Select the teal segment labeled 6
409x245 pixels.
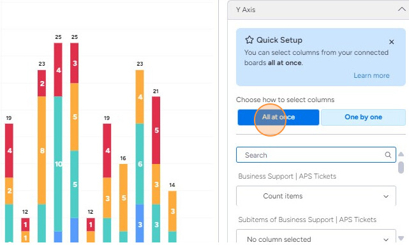(140, 164)
